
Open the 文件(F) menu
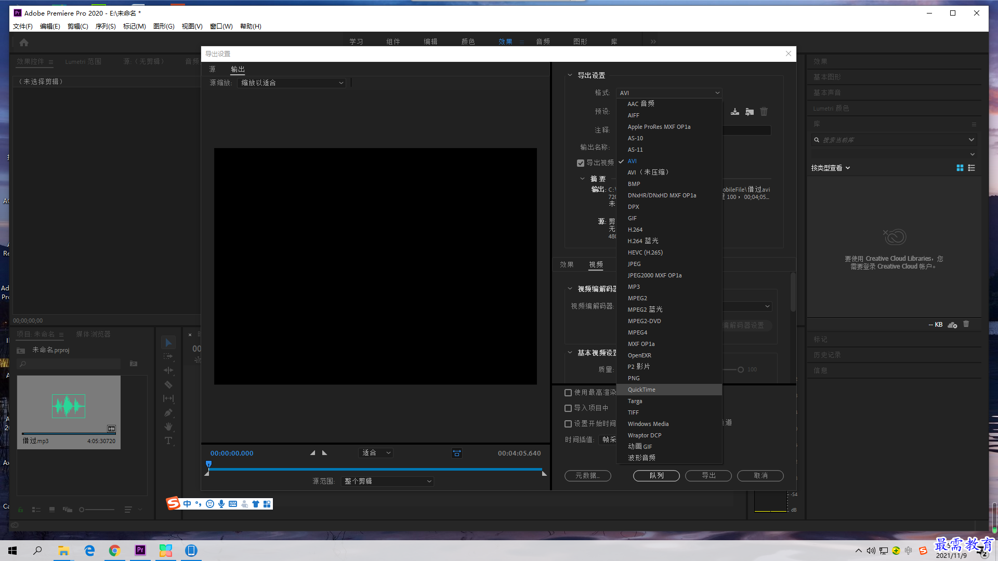tap(23, 26)
